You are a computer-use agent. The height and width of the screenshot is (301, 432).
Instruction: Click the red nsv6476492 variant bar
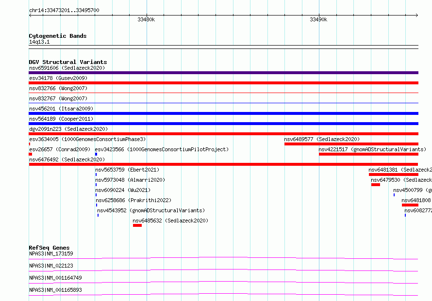click(223, 164)
